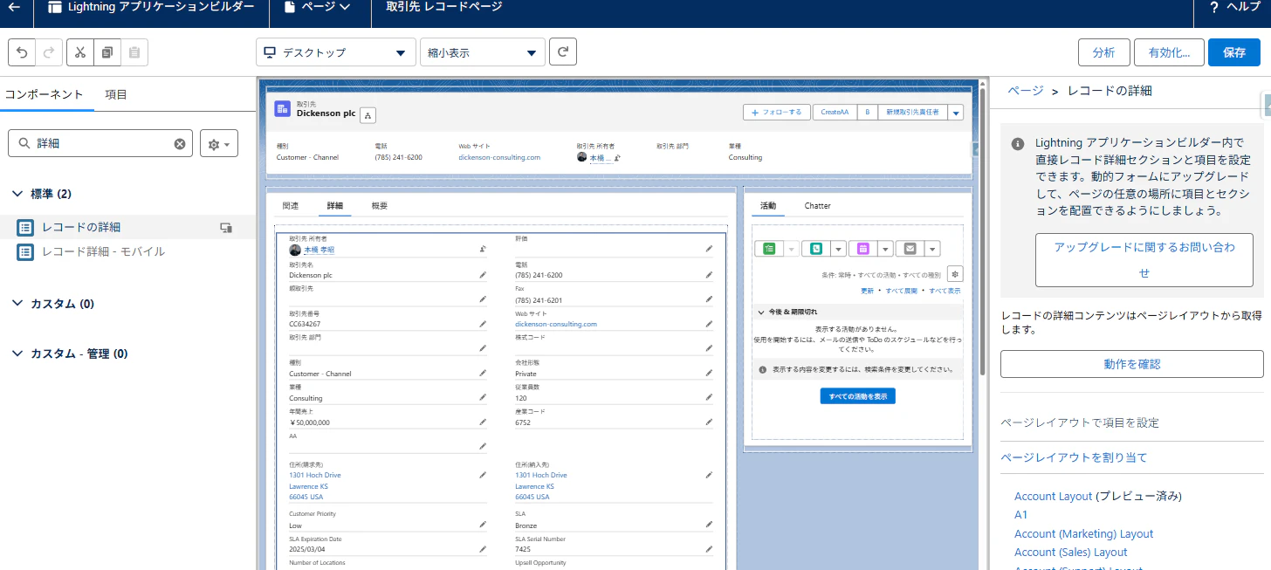This screenshot has width=1271, height=570.
Task: Click the 動作を確認 button
Action: (x=1131, y=364)
